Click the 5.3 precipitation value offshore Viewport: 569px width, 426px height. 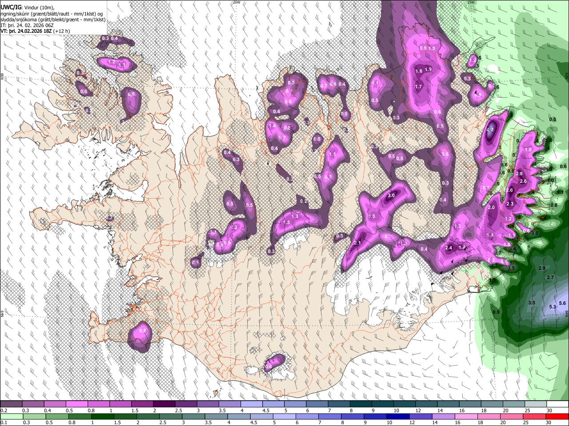[553, 307]
